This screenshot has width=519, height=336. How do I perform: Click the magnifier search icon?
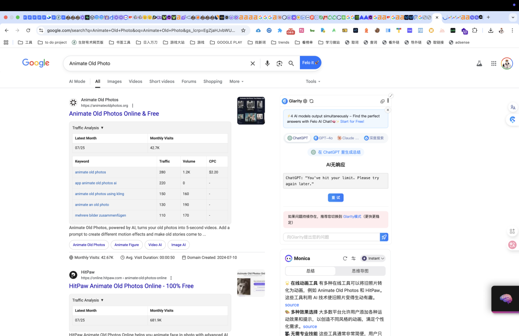[291, 64]
